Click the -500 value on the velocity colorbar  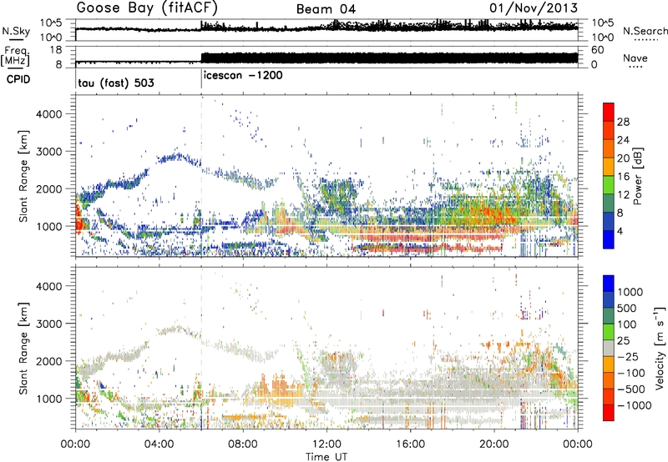point(631,389)
